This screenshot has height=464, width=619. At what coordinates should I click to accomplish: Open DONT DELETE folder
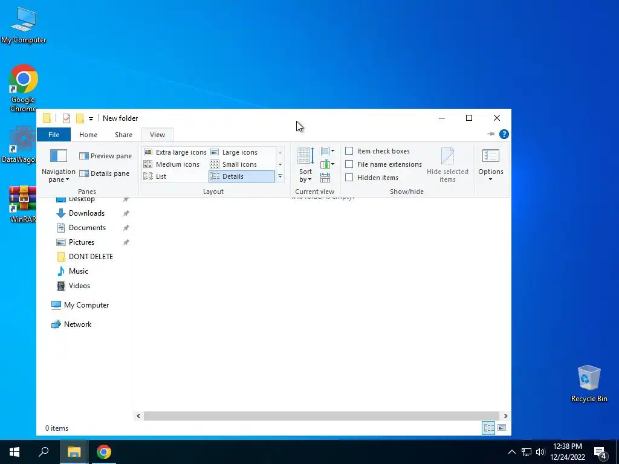(91, 257)
